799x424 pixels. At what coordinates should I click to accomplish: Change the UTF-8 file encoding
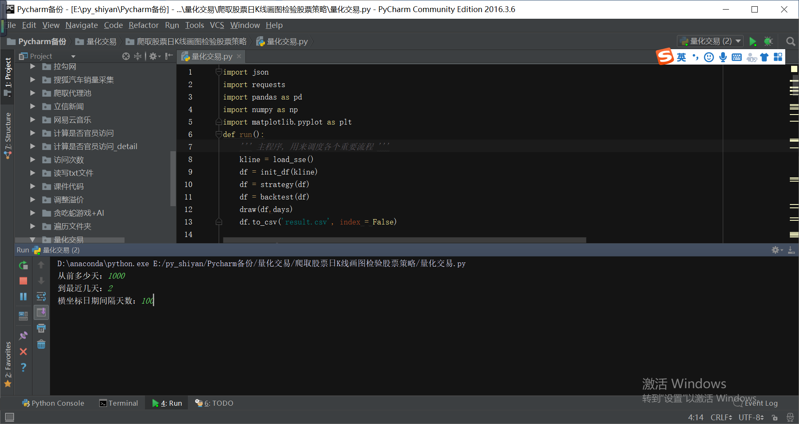(x=751, y=417)
